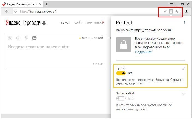Click the rocket icon in Турбо section
The height and width of the screenshot is (119, 192).
coord(184,68)
